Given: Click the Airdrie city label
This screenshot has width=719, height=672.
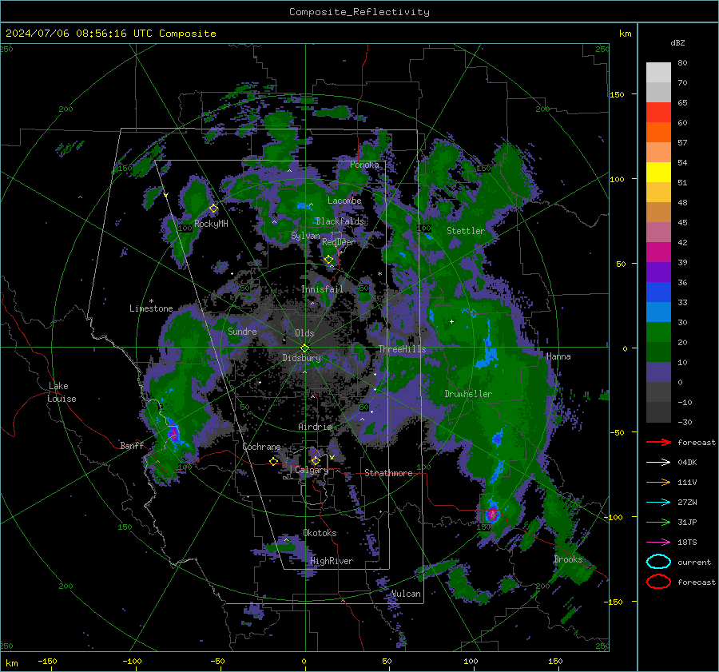Looking at the screenshot, I should point(315,427).
